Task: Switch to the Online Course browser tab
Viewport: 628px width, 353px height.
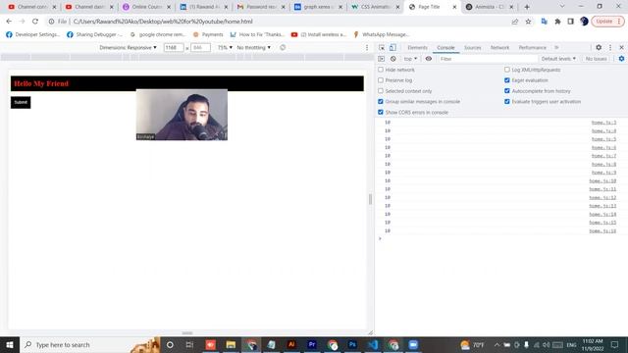Action: (x=147, y=7)
